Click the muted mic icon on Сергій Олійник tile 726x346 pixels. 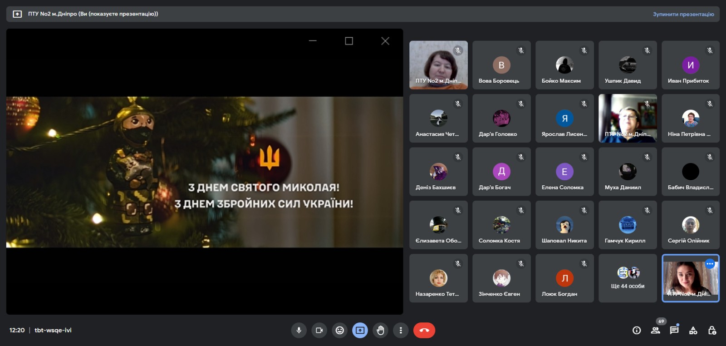[710, 210]
